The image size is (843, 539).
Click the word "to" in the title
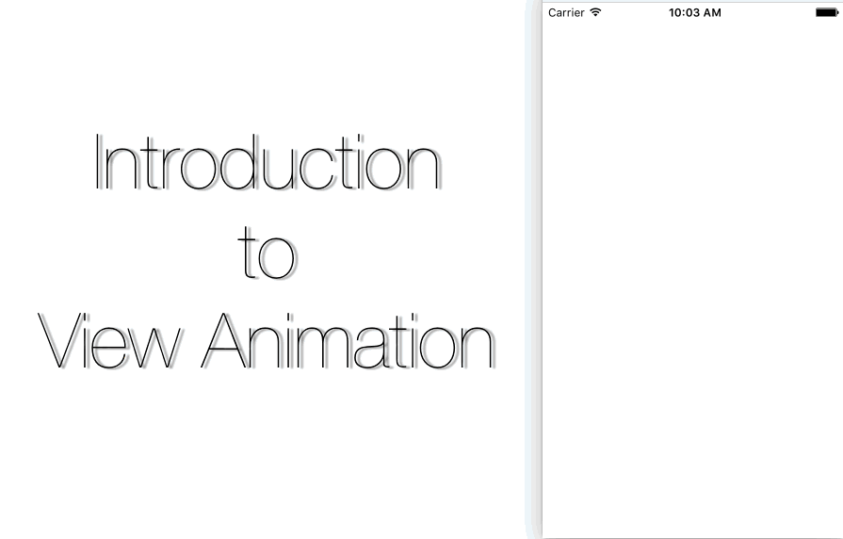point(267,253)
